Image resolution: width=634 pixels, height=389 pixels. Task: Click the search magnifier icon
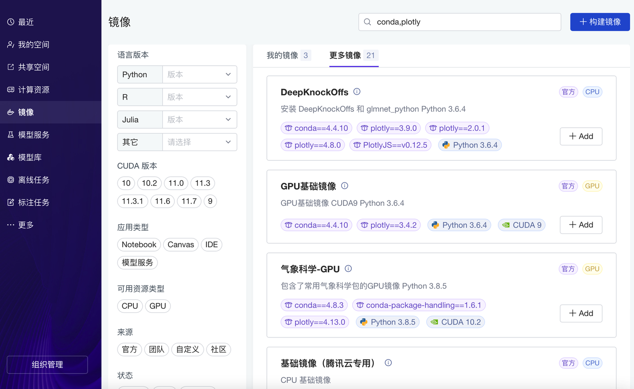click(368, 22)
